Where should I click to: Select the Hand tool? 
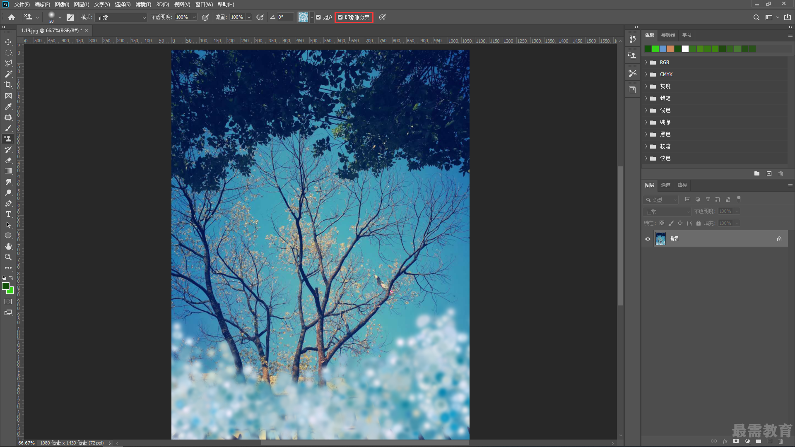click(8, 246)
